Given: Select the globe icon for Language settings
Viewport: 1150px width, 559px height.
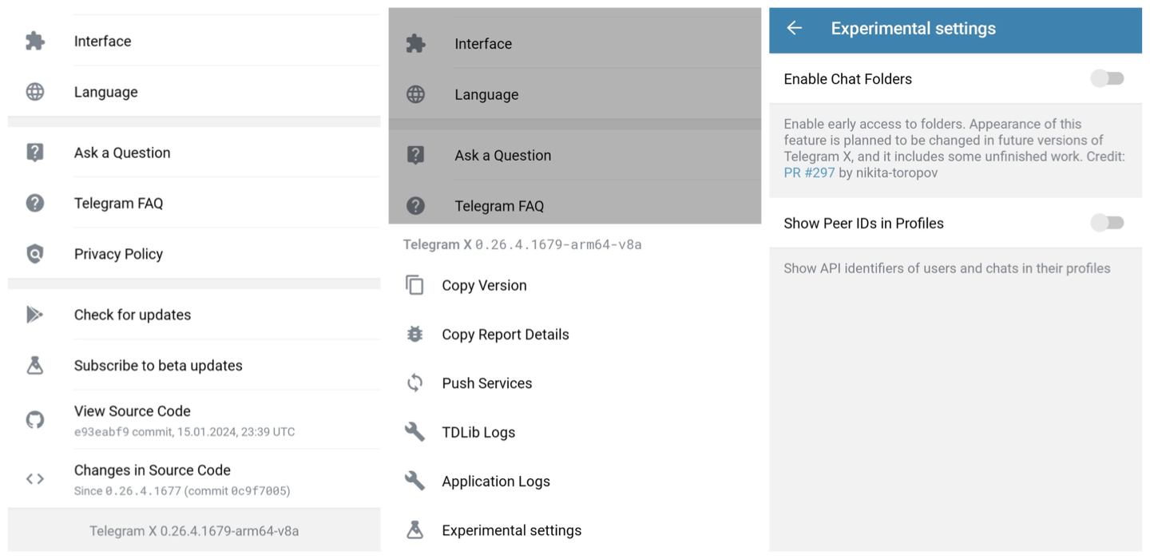Looking at the screenshot, I should pos(35,91).
